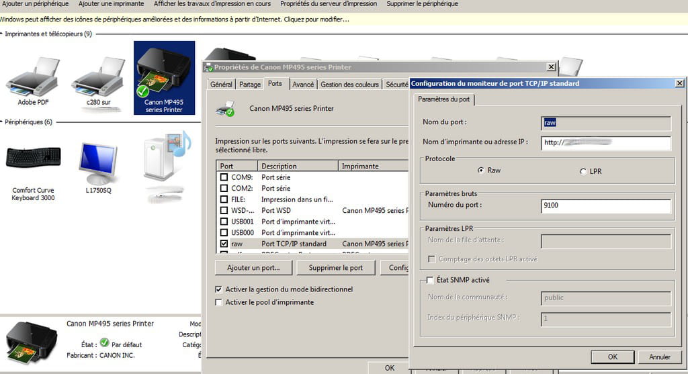This screenshot has height=374, width=688.
Task: Check the USB000 port checkbox
Action: 224,232
